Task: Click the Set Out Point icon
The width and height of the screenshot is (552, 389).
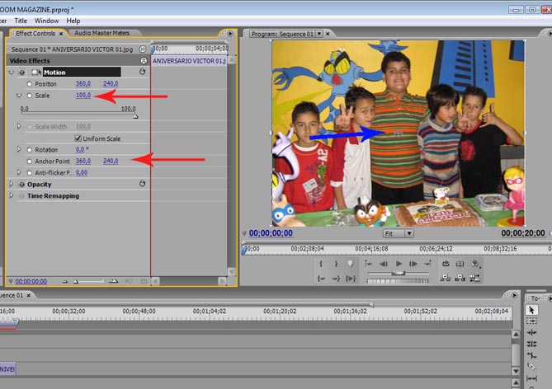Action: (336, 264)
